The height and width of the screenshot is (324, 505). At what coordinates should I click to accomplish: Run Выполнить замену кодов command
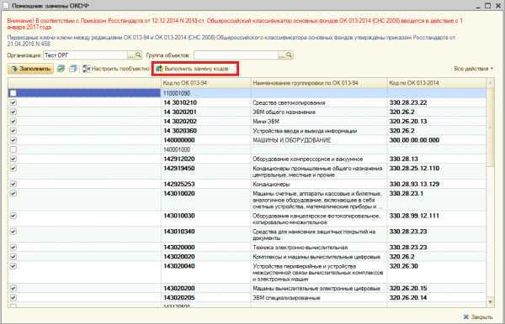pyautogui.click(x=192, y=68)
